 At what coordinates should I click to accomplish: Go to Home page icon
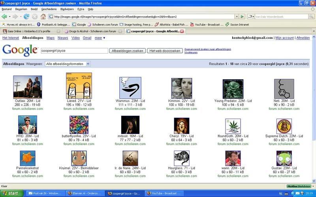(43, 17)
